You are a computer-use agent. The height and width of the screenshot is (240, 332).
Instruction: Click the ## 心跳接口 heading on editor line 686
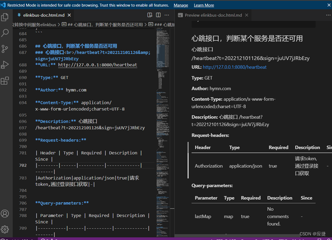pos(76,46)
